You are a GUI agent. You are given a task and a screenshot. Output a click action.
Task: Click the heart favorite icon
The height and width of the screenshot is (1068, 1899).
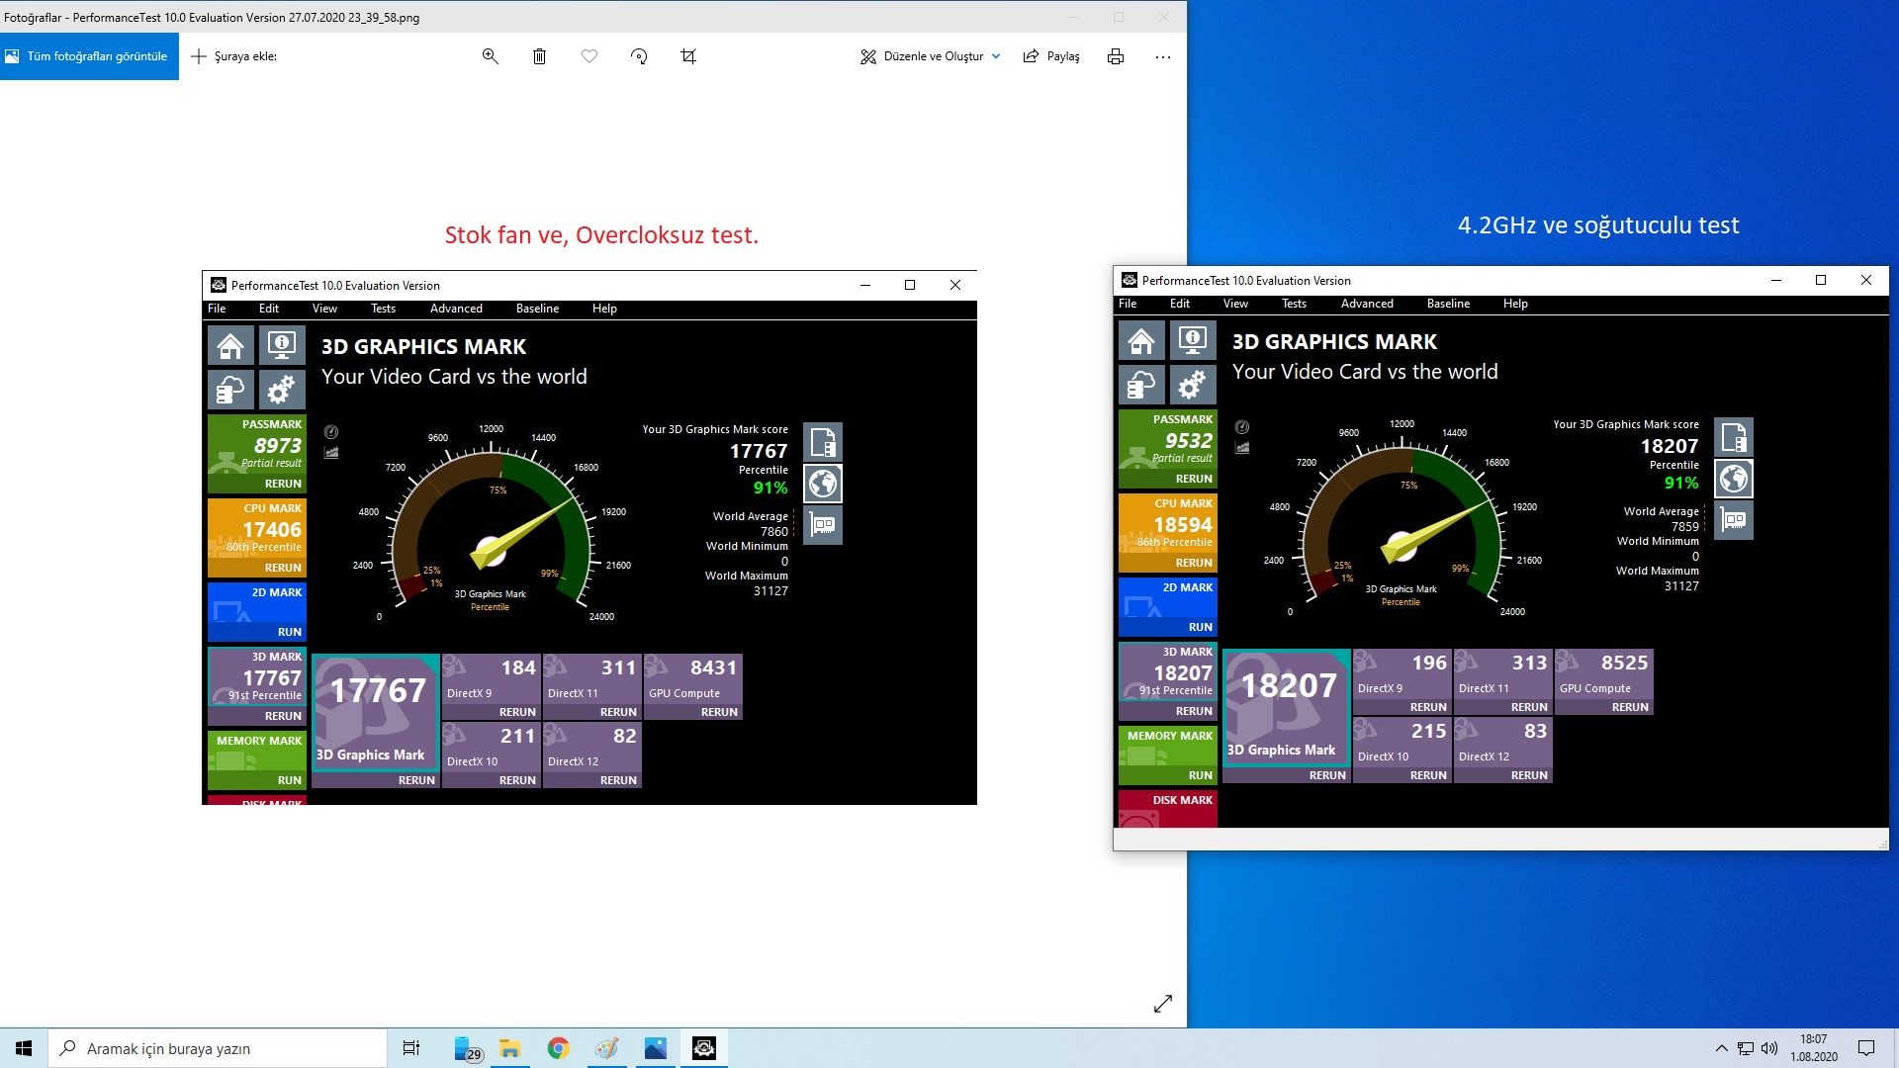click(x=589, y=56)
